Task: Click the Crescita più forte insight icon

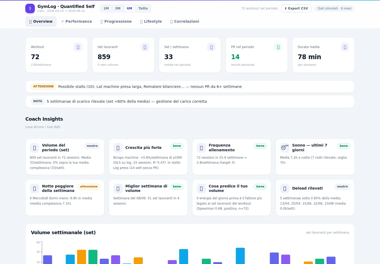Action: pos(118,148)
